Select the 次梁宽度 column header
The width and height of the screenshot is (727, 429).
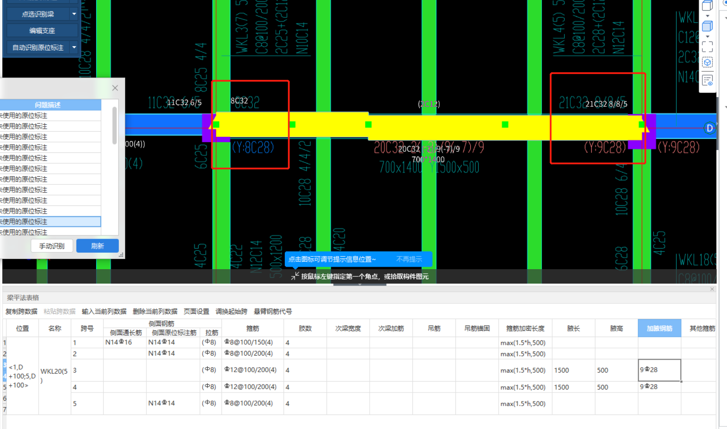[348, 329]
